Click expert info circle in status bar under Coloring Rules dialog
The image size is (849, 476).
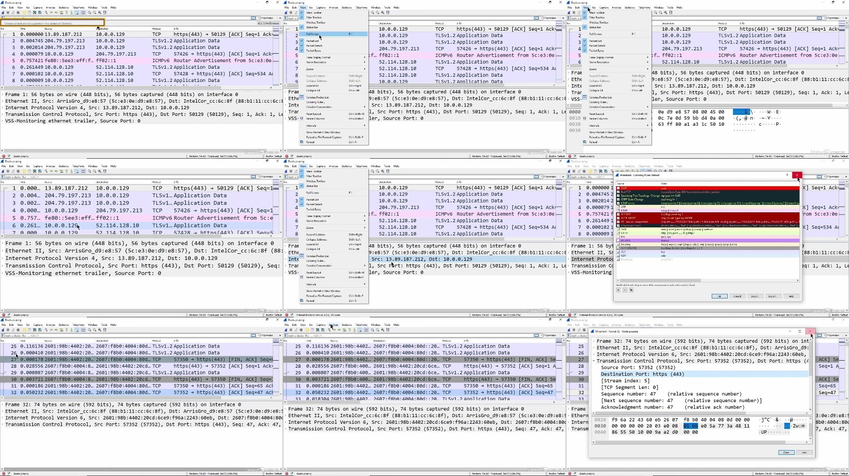569,315
